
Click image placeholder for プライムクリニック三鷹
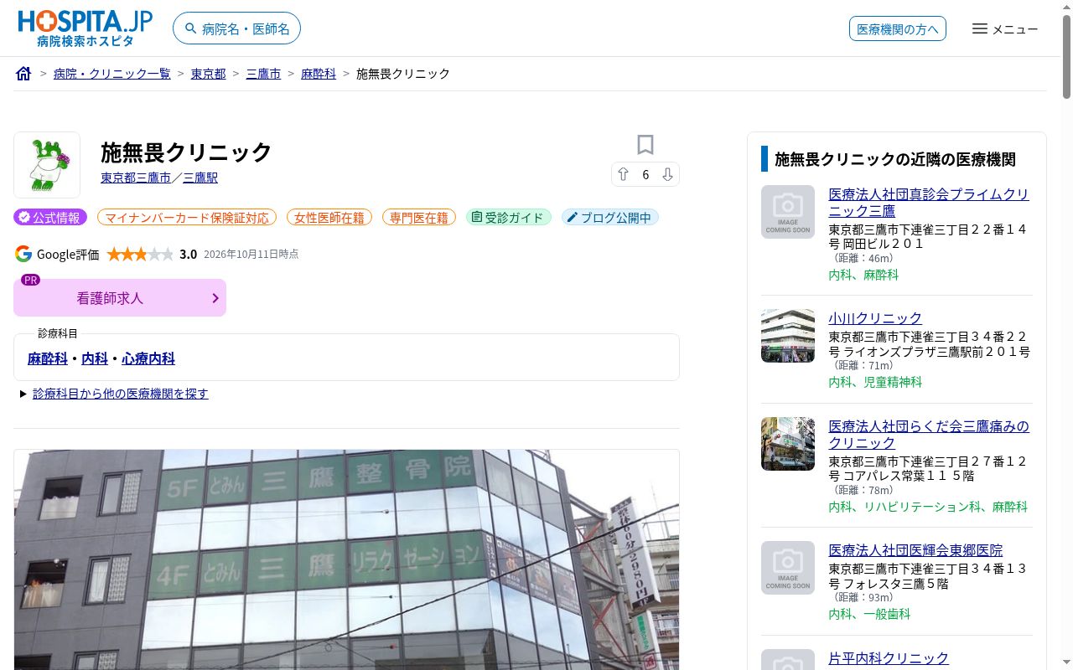[788, 212]
